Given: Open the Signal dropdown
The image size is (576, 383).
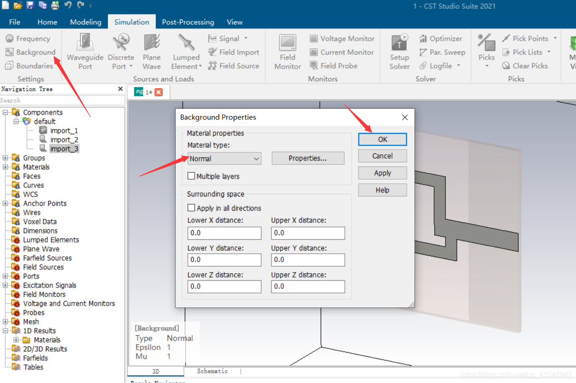Looking at the screenshot, I should point(246,39).
